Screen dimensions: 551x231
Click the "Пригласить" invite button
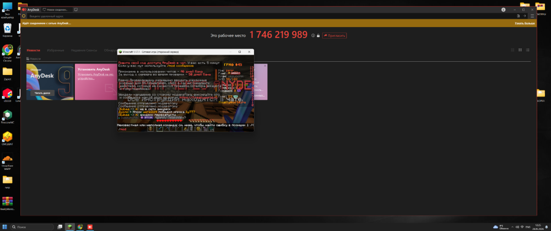click(x=334, y=35)
